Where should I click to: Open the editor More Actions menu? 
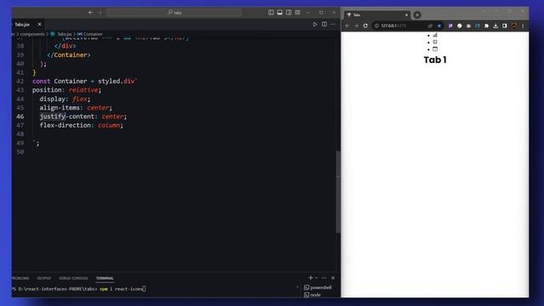pos(333,25)
